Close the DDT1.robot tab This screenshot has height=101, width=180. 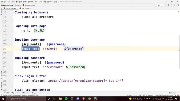pyautogui.click(x=30, y=8)
